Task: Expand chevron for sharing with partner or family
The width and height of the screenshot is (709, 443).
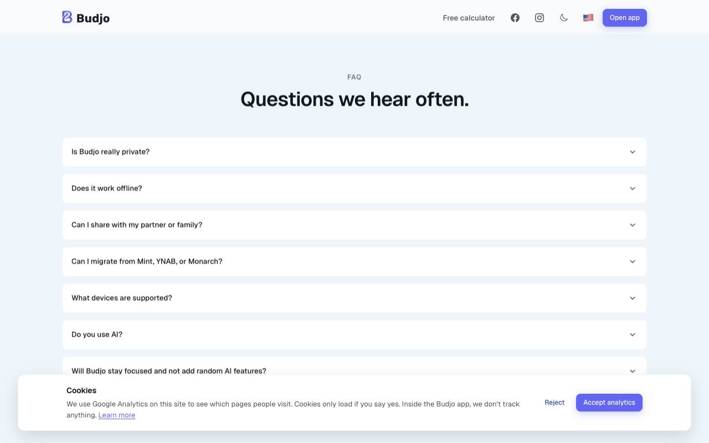Action: [633, 225]
